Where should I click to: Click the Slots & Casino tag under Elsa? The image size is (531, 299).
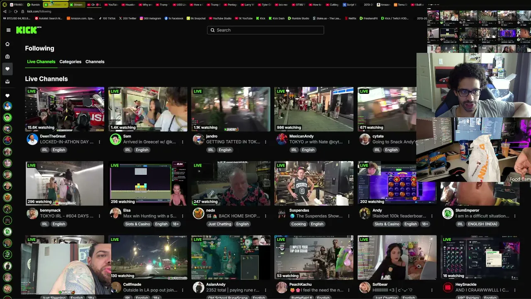click(138, 224)
